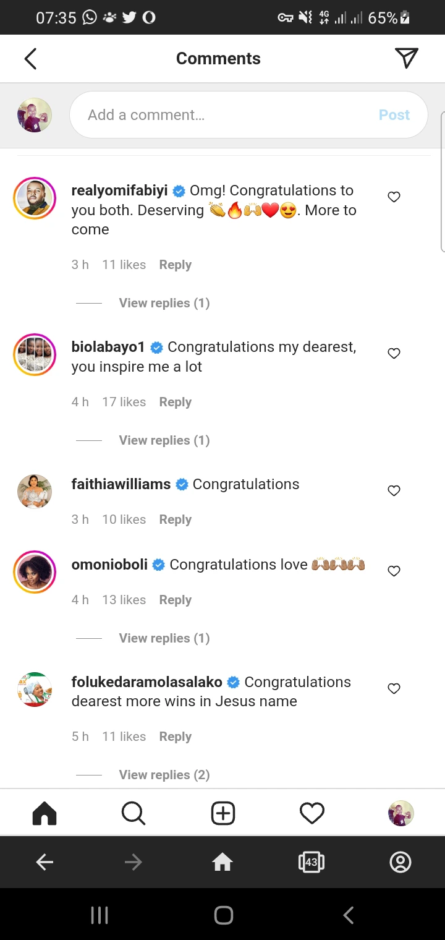The height and width of the screenshot is (940, 445).
Task: Reply to faithiawilliams' comment
Action: 175,519
